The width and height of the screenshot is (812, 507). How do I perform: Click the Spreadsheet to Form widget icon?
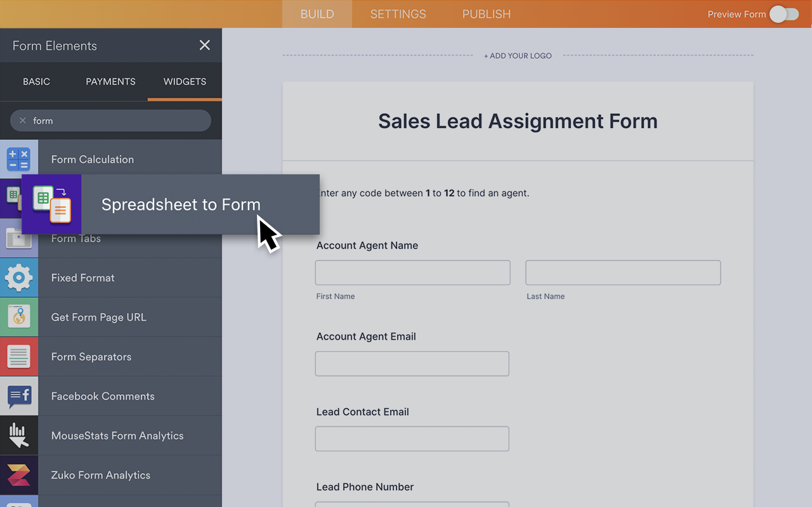click(x=51, y=204)
